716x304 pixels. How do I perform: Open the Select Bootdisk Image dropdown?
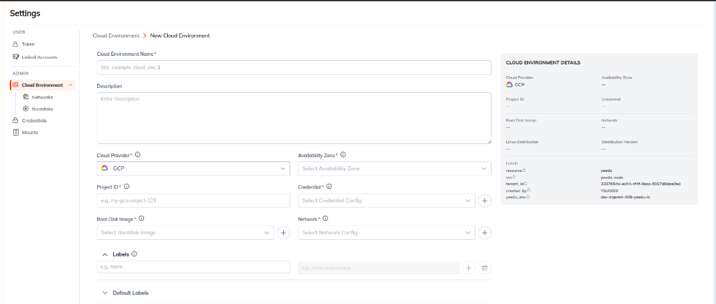[x=185, y=232]
